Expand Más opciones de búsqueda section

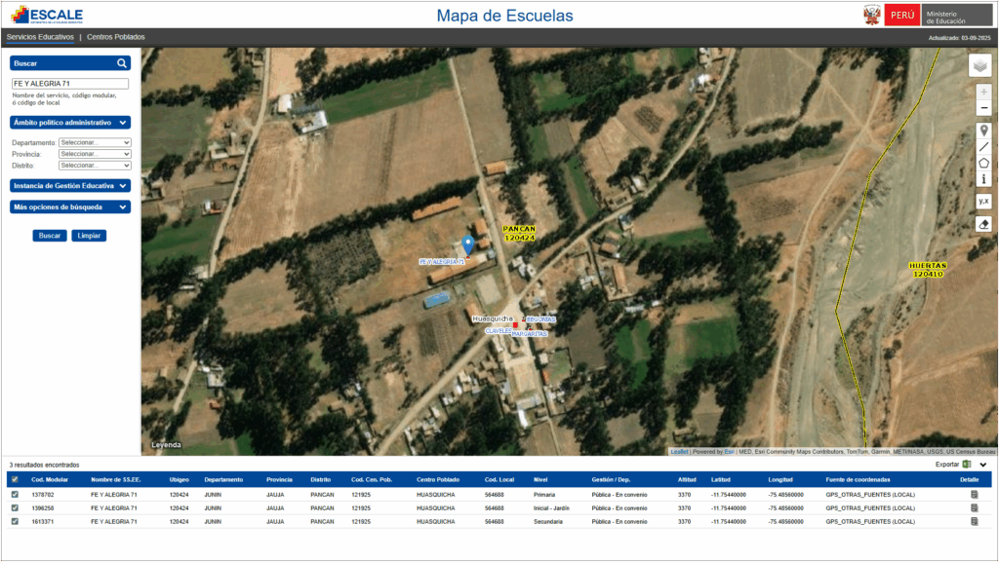coord(69,207)
